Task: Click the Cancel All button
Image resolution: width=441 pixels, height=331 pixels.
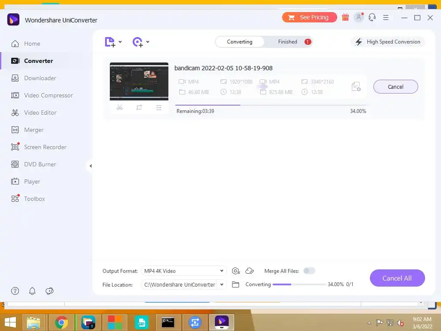Action: (397, 278)
